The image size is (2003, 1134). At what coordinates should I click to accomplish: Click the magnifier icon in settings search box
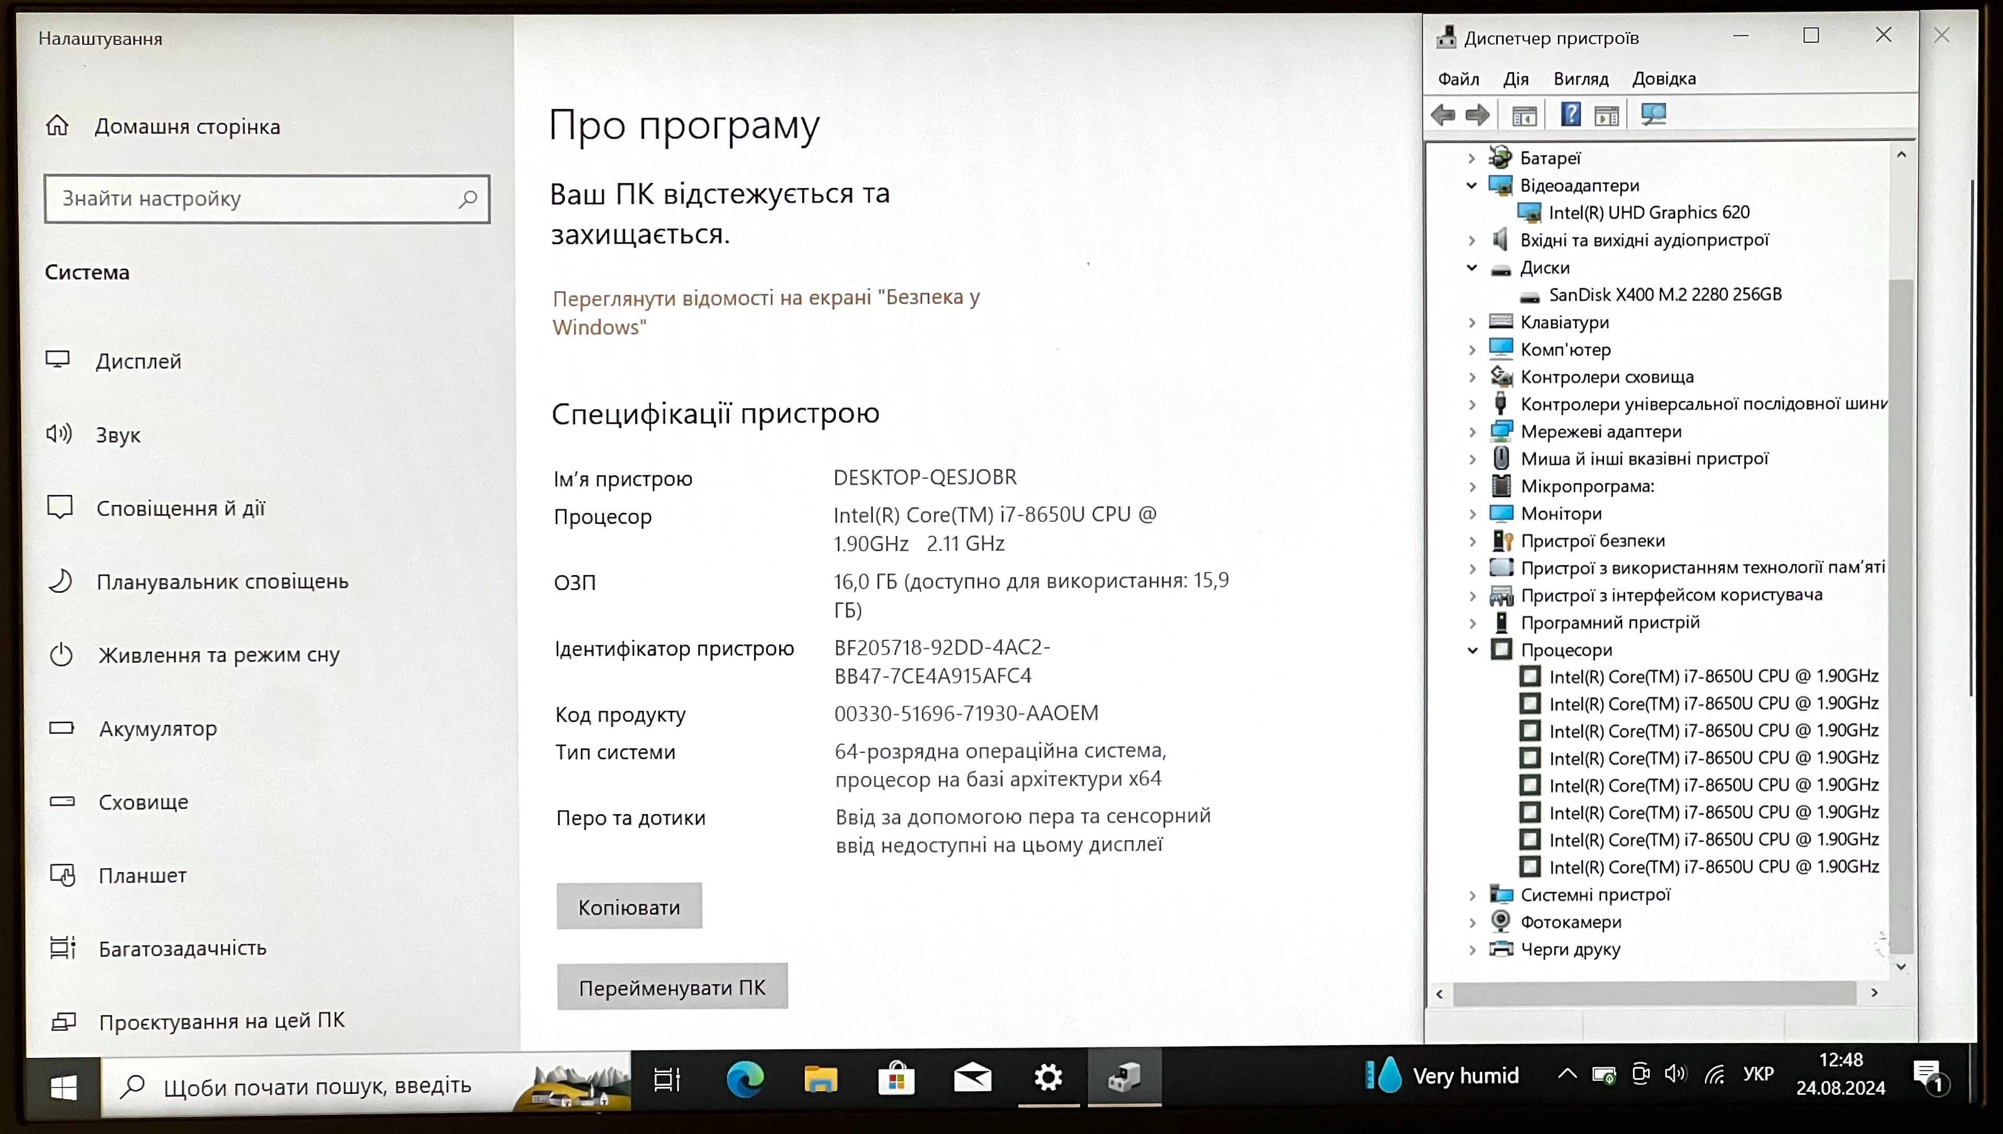[468, 199]
